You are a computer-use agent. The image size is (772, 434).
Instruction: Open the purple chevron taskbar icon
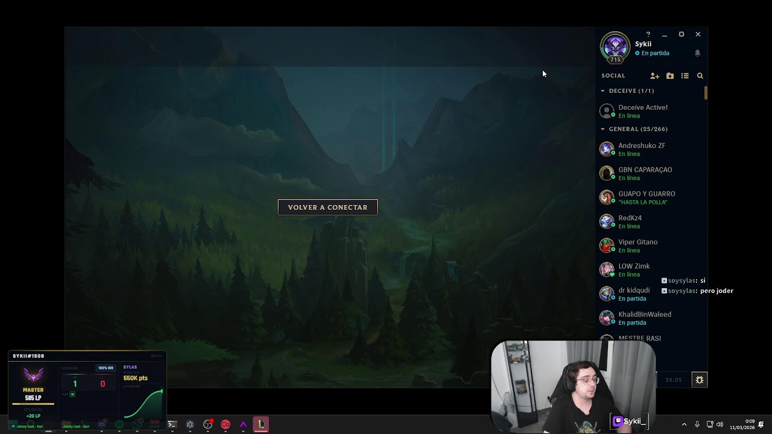point(243,424)
